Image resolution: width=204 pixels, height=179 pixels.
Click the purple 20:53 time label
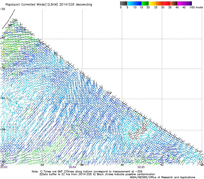pos(4,167)
